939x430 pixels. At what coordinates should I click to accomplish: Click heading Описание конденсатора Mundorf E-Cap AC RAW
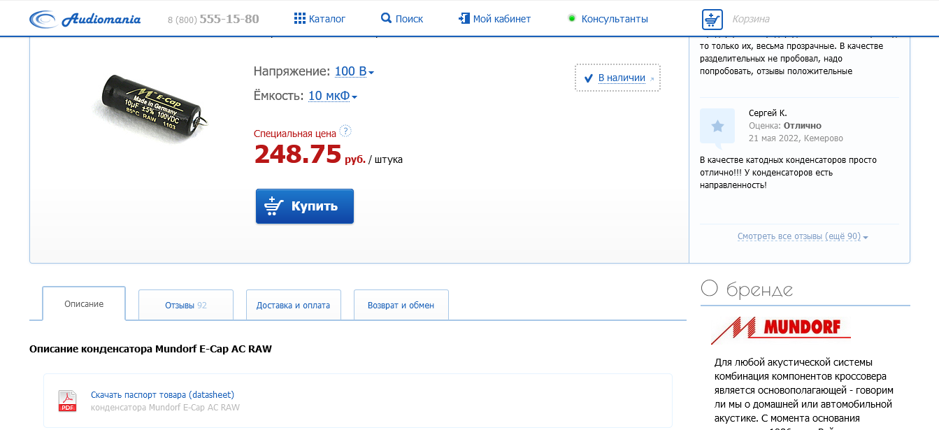tap(150, 348)
